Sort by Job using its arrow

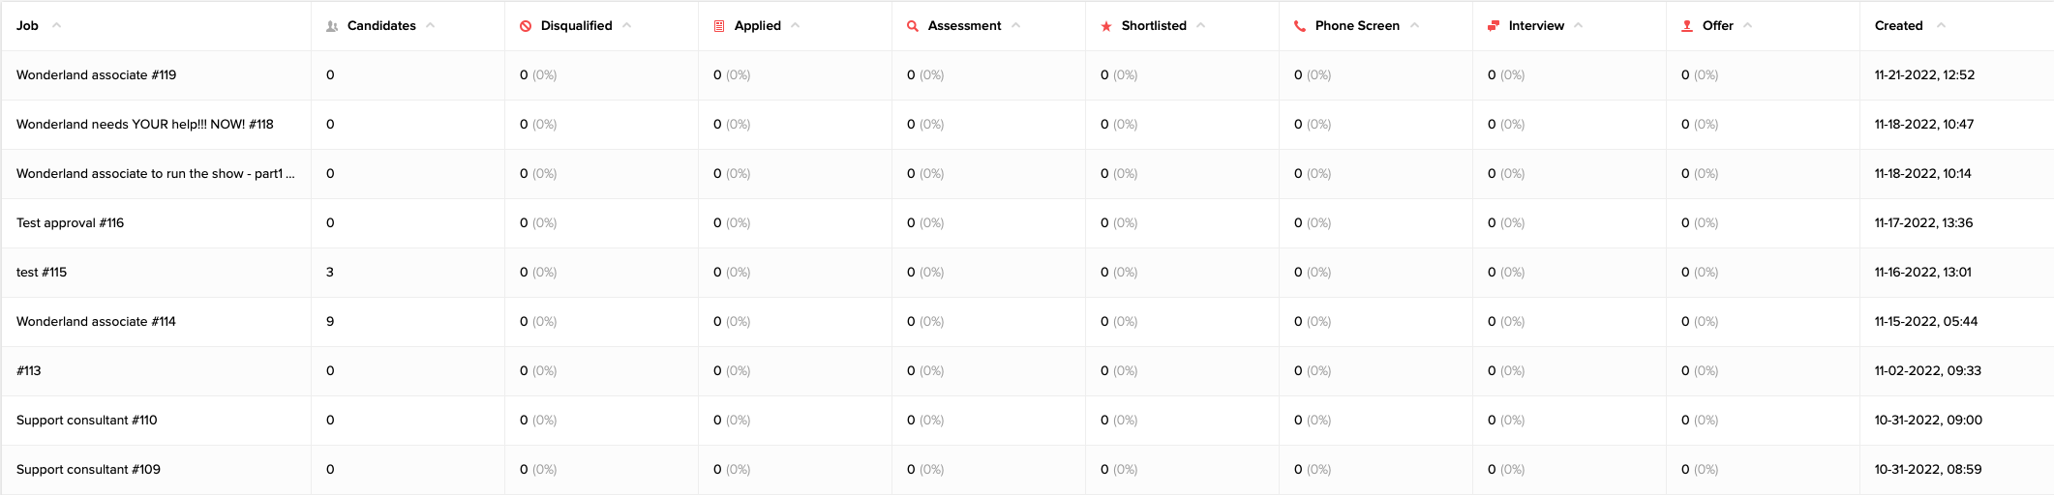click(56, 25)
